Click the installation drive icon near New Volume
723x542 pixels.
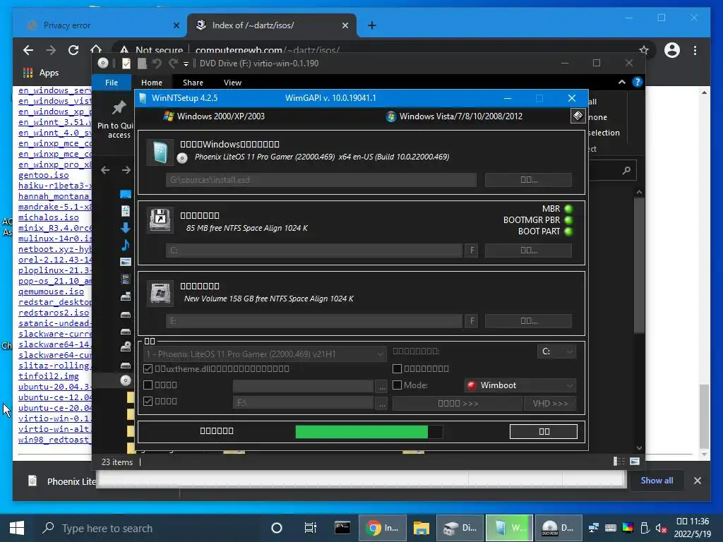(x=160, y=292)
